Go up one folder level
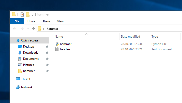This screenshot has height=103, width=182. pos(33,29)
